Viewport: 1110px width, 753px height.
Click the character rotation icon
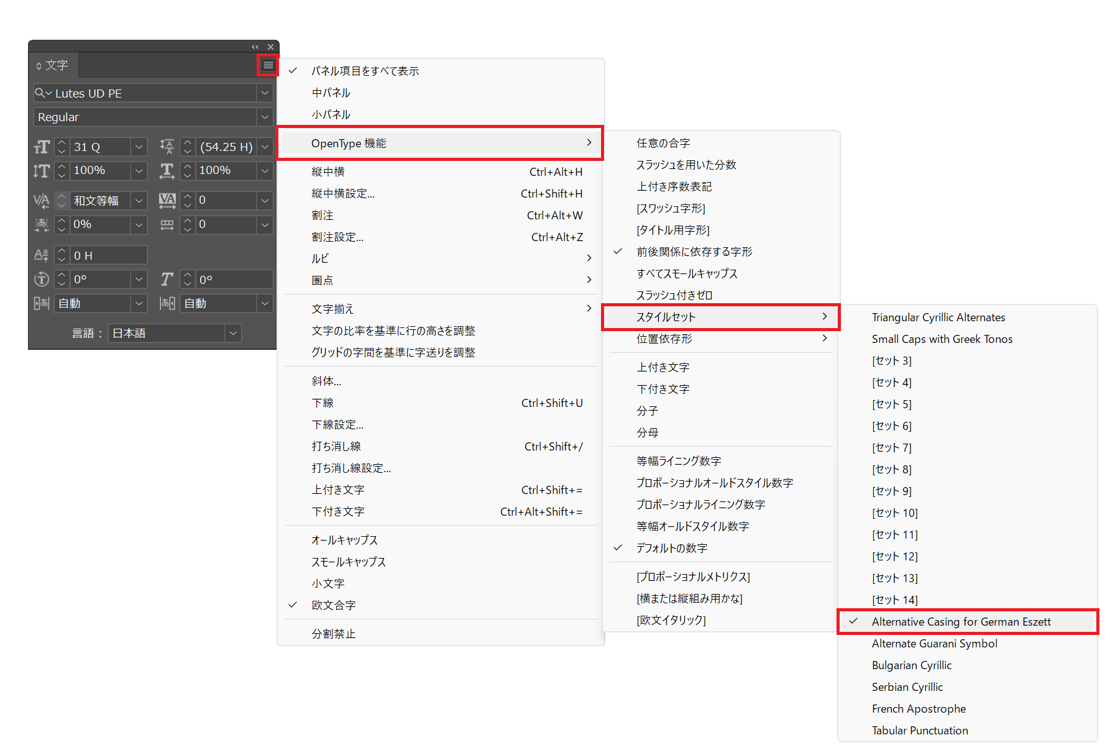click(x=42, y=280)
